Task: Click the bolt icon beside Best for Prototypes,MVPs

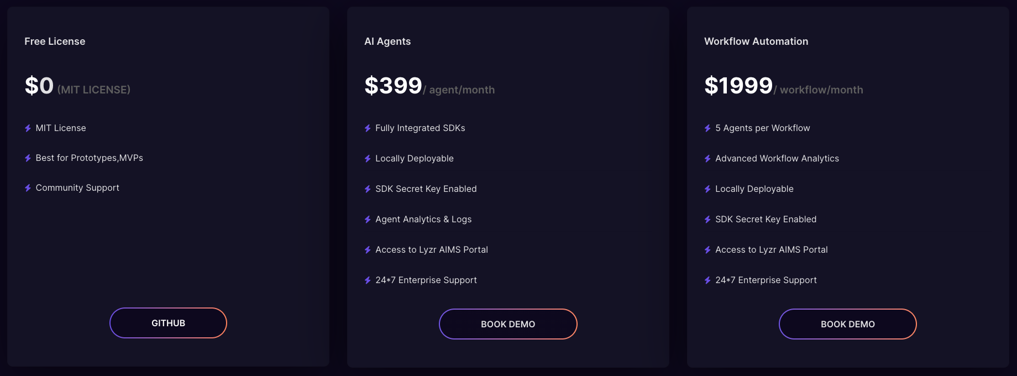Action: (28, 158)
